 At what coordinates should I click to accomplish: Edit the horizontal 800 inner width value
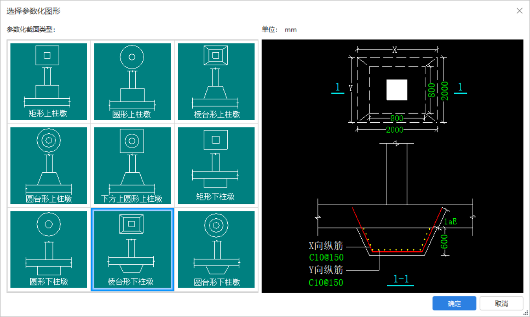point(397,118)
